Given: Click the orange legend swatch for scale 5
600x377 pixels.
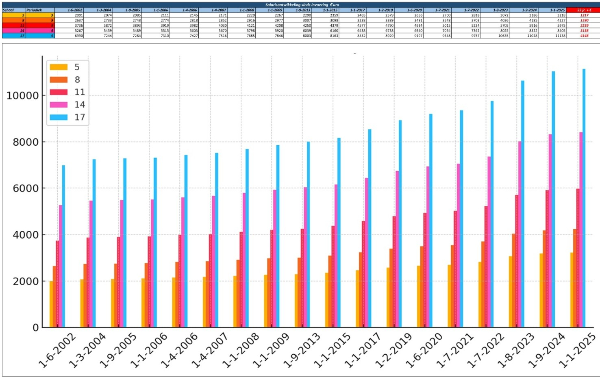Looking at the screenshot, I should 59,67.
